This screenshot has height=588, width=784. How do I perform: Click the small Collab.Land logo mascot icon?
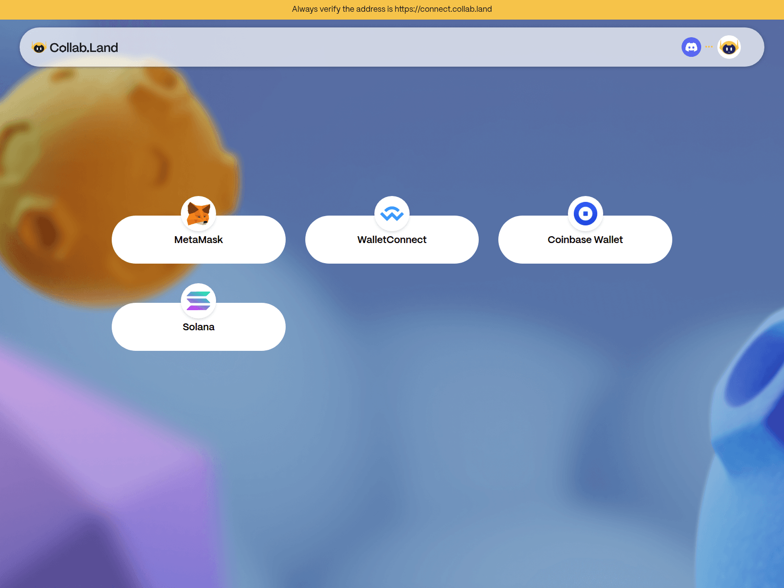(x=39, y=48)
